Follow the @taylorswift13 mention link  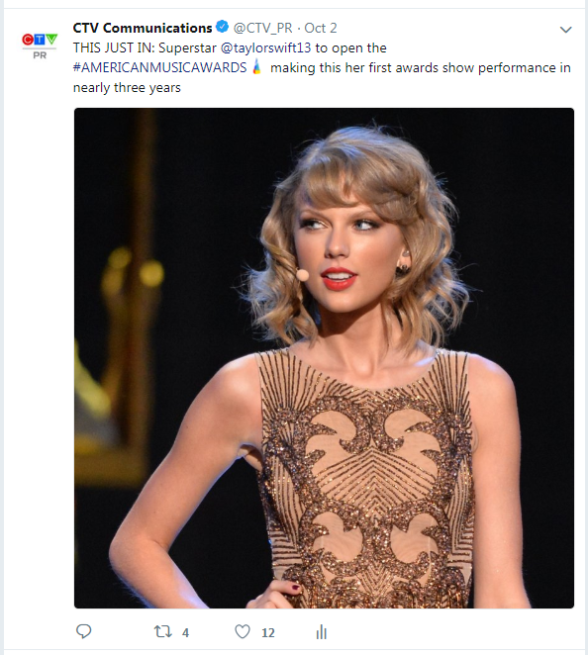tap(266, 48)
